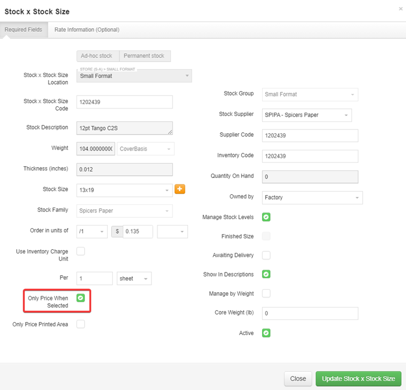Toggle Show In Descriptions checkbox

[x=266, y=274]
